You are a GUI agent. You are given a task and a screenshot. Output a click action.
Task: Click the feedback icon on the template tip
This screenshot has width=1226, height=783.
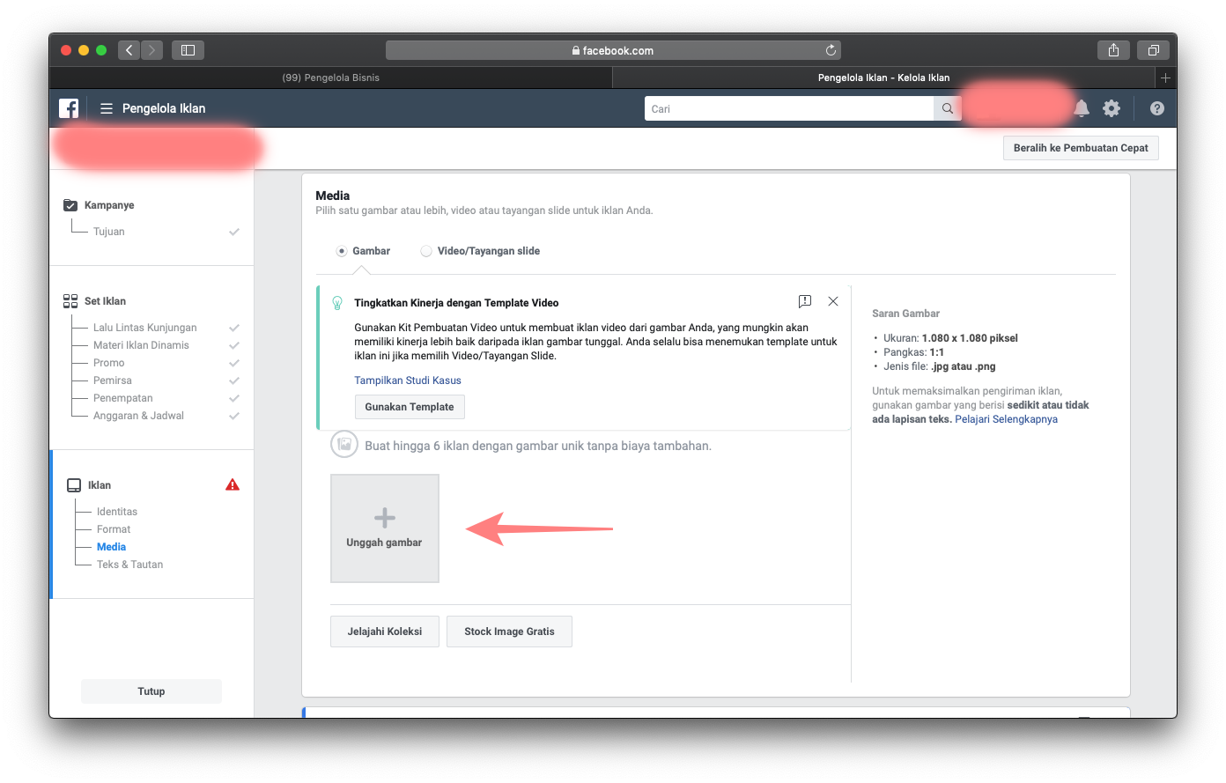pos(805,301)
